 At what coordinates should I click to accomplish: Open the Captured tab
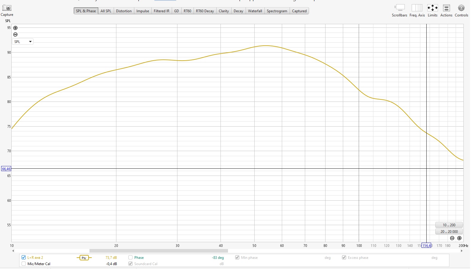(x=299, y=11)
